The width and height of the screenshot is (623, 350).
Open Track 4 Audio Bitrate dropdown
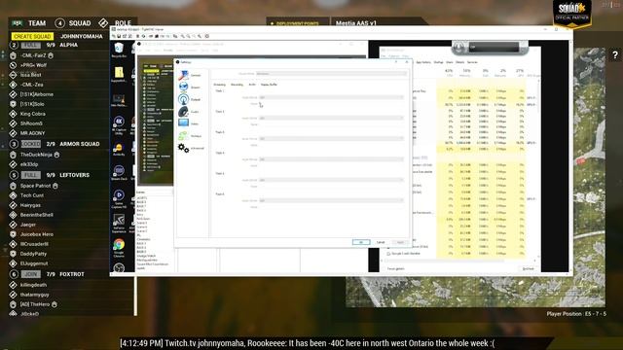[331, 159]
